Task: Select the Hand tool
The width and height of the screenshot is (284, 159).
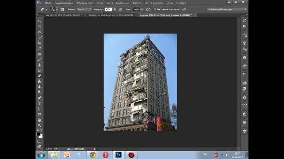Action: [39, 120]
